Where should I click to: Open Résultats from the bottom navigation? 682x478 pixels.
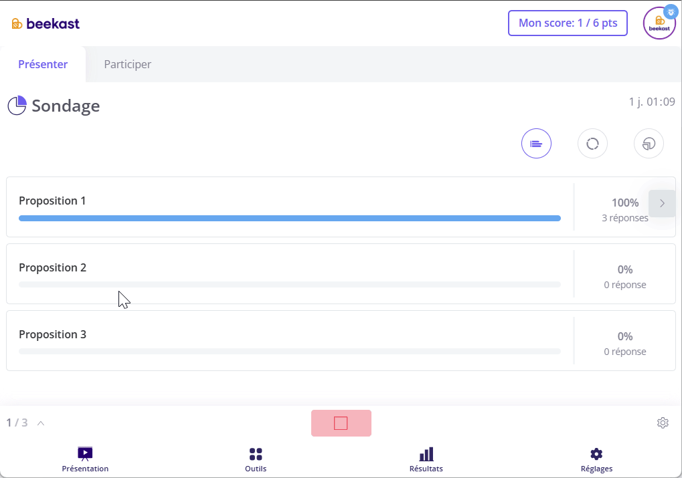click(x=426, y=460)
